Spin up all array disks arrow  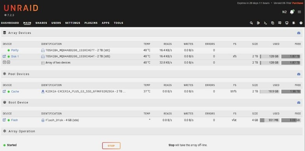pyautogui.click(x=9, y=63)
